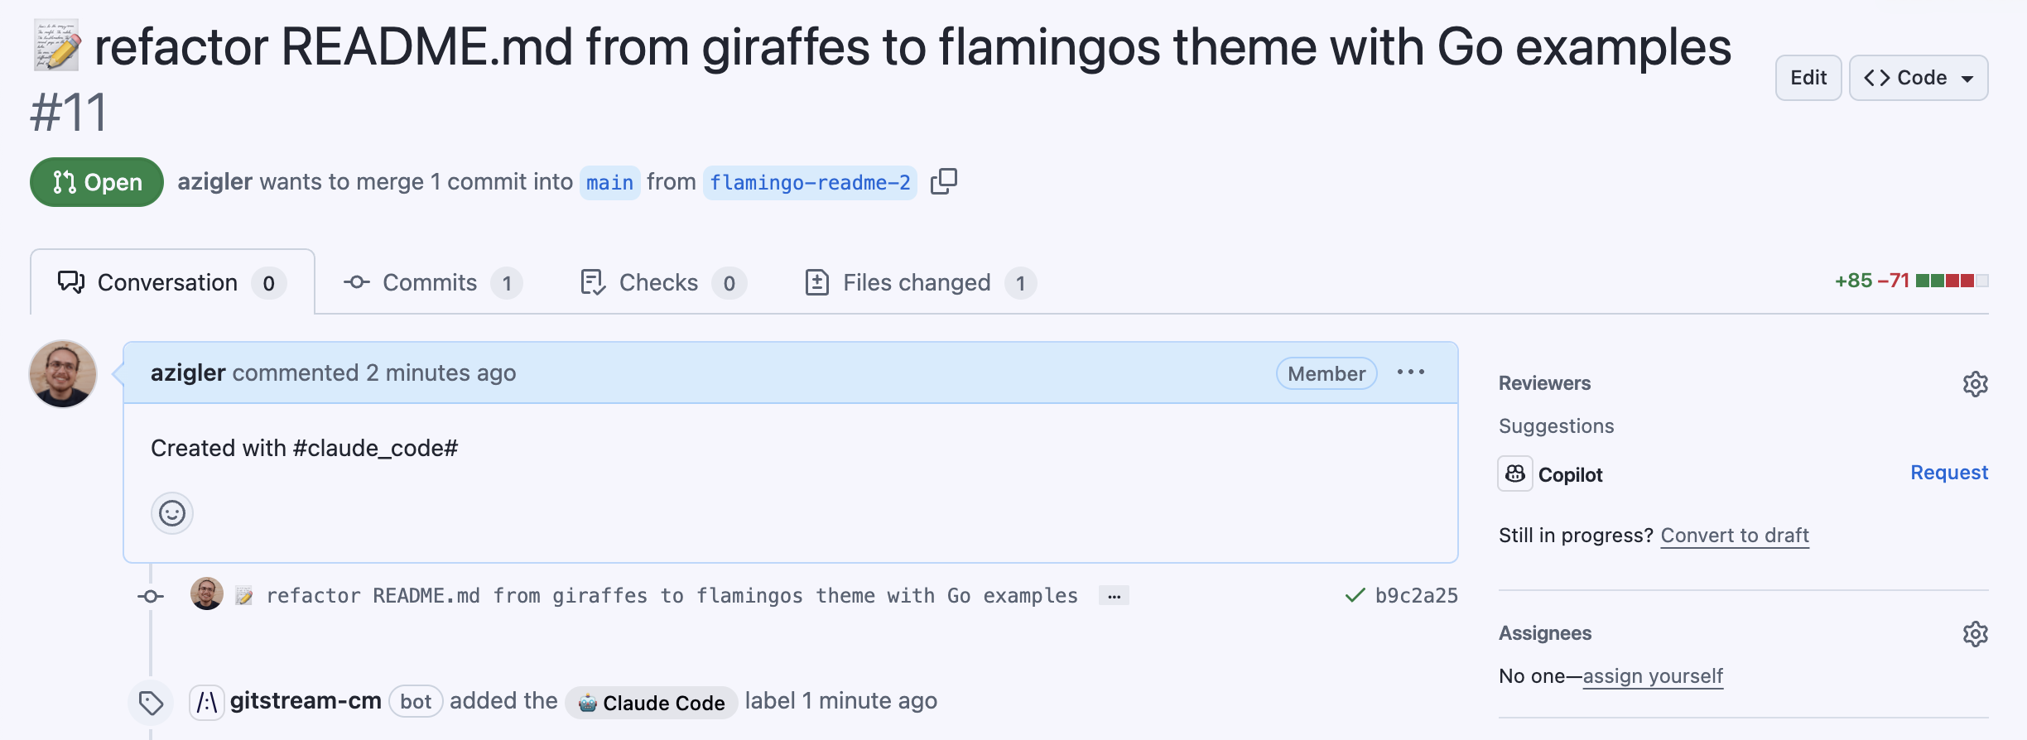Open the comment options ellipsis menu

(1410, 372)
